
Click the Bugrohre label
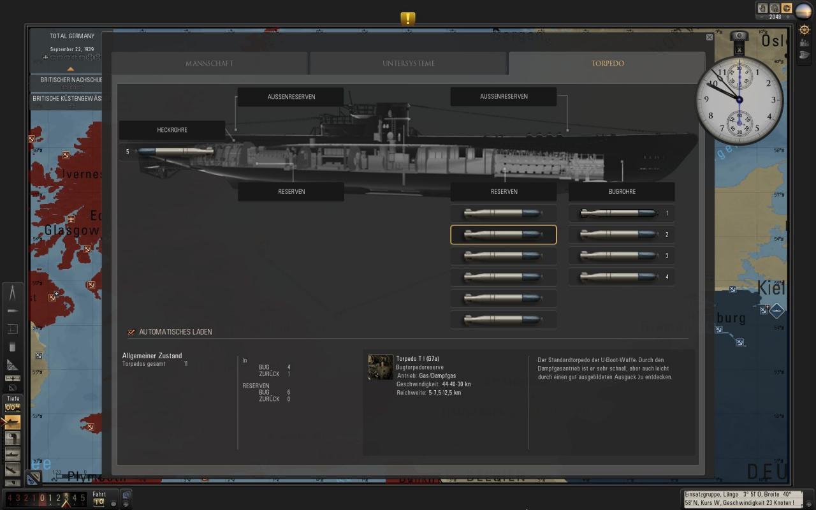coord(622,191)
